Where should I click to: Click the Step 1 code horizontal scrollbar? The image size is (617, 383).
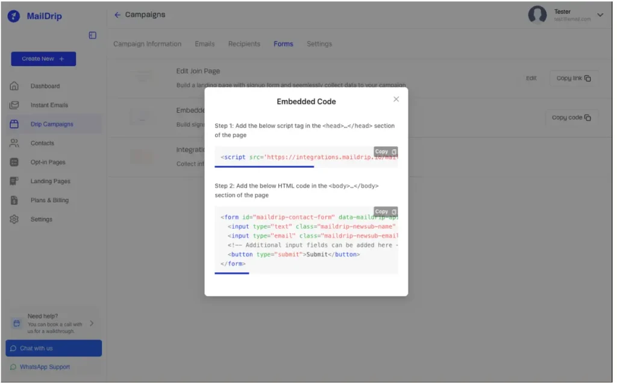click(x=264, y=167)
